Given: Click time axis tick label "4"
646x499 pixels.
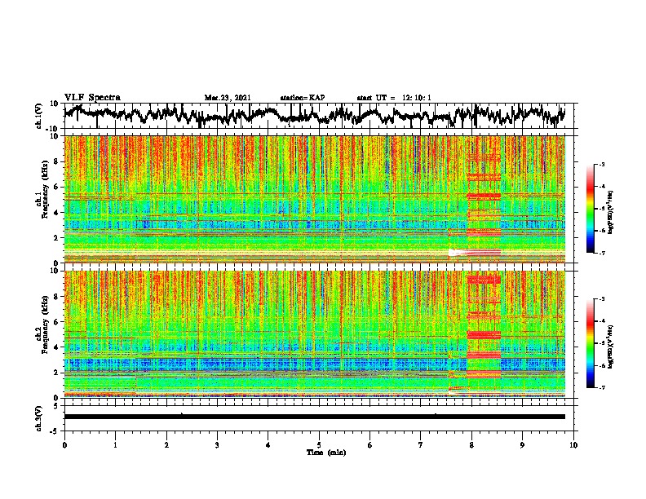Looking at the screenshot, I should pos(268,445).
